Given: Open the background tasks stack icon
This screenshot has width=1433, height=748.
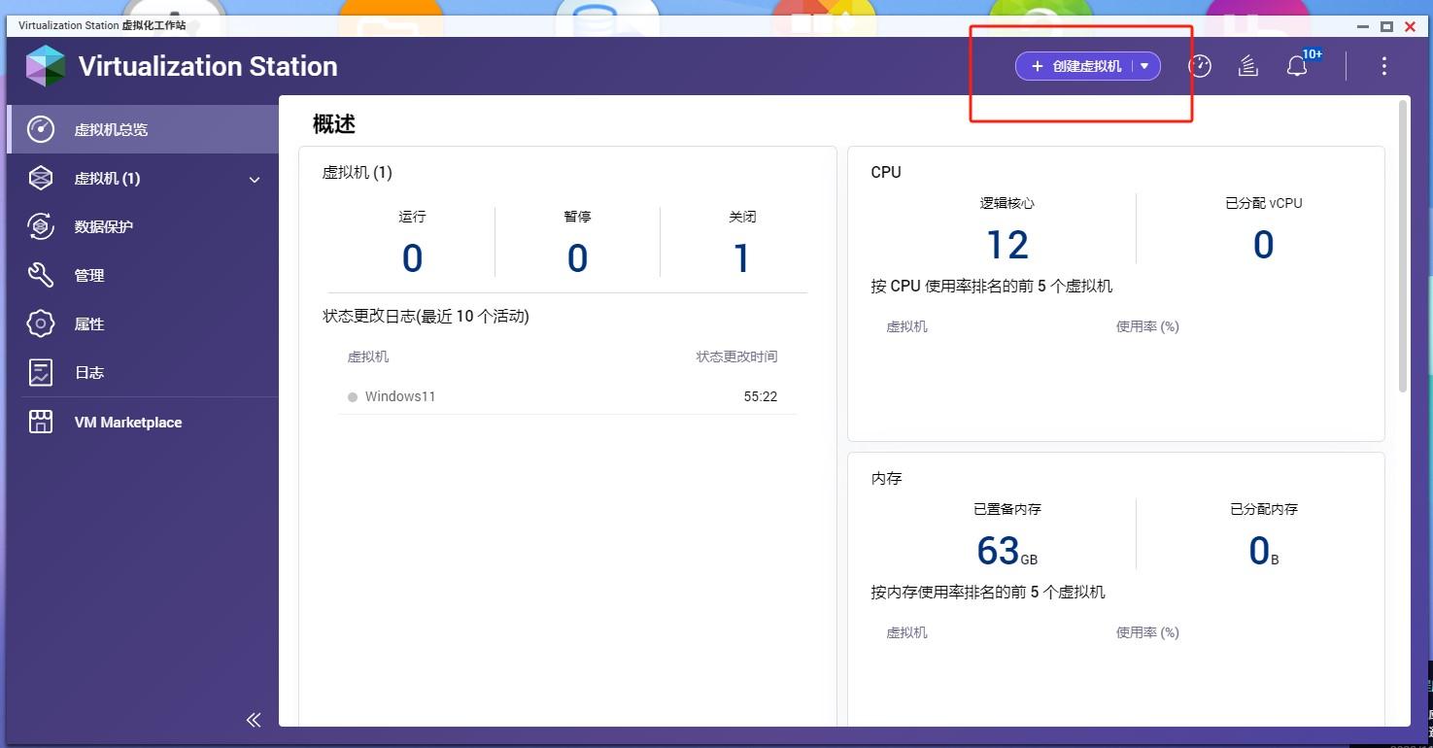Looking at the screenshot, I should 1248,66.
